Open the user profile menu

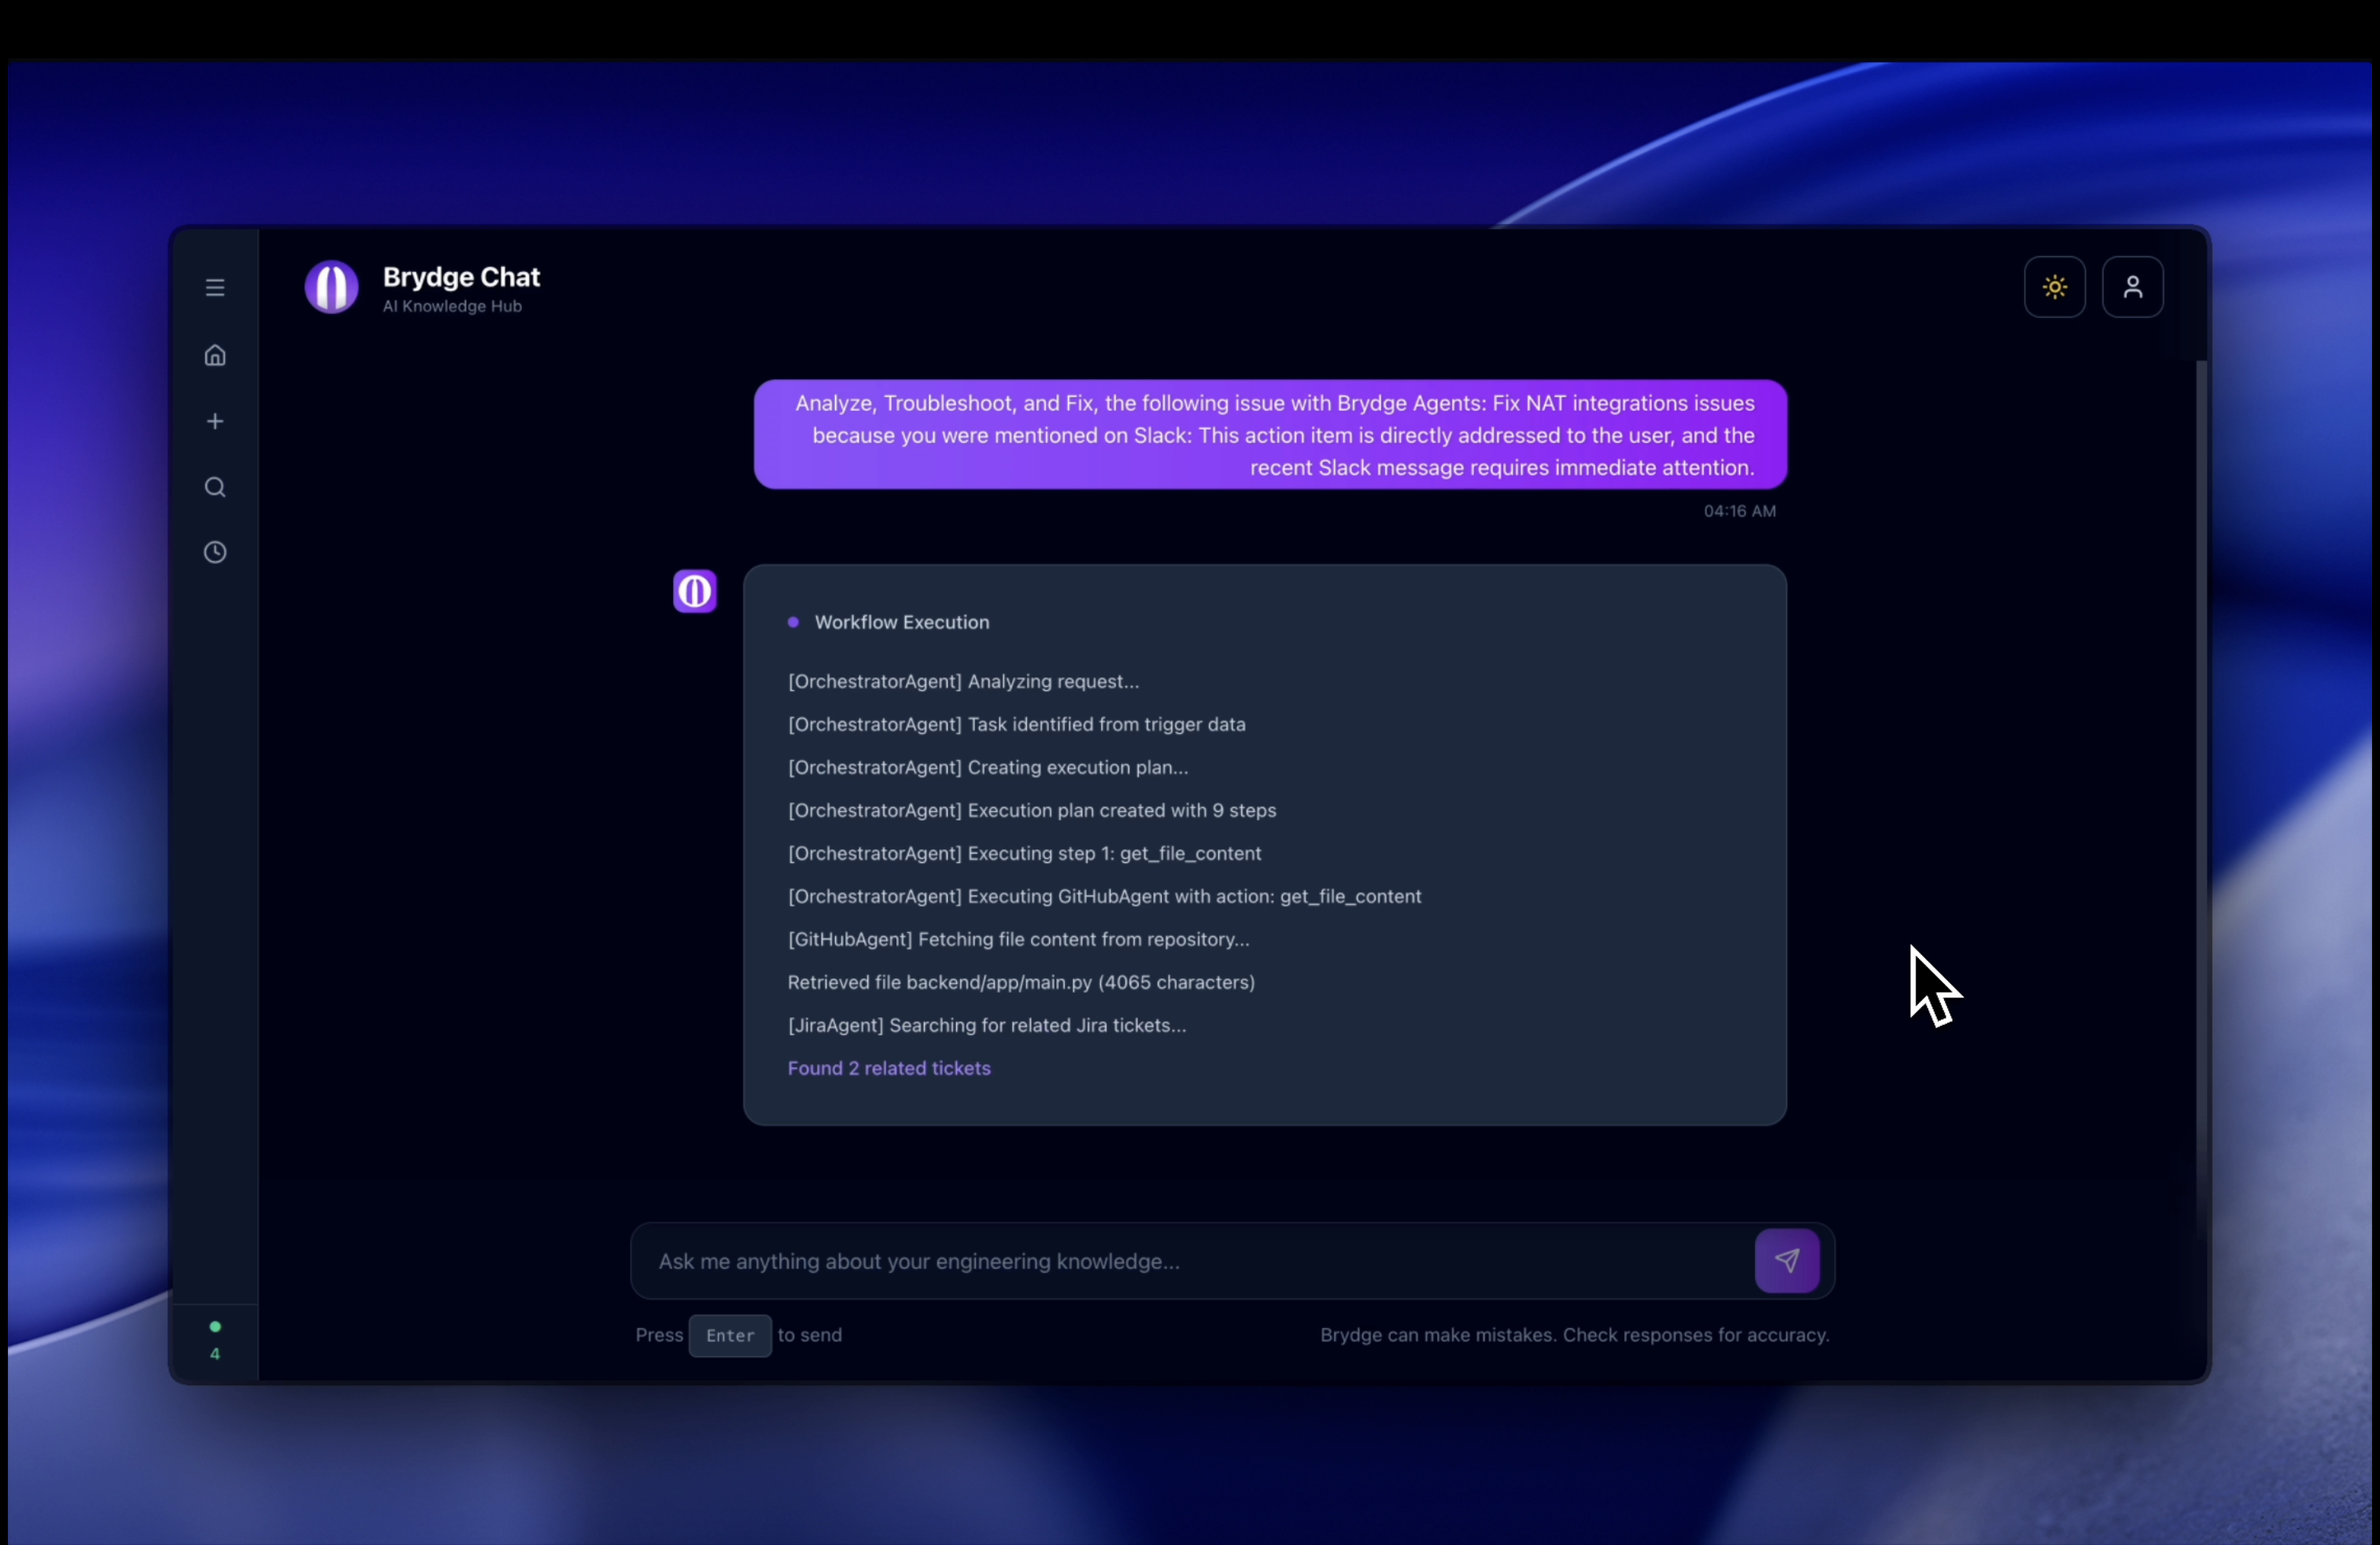pos(2132,288)
